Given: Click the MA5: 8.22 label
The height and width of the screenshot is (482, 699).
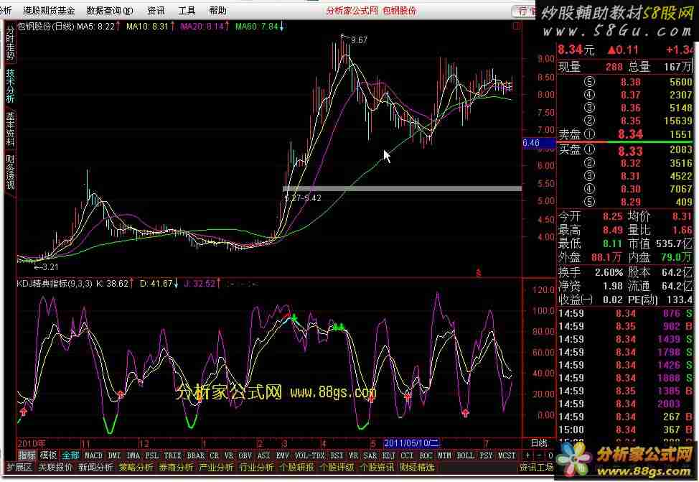Looking at the screenshot, I should [96, 27].
